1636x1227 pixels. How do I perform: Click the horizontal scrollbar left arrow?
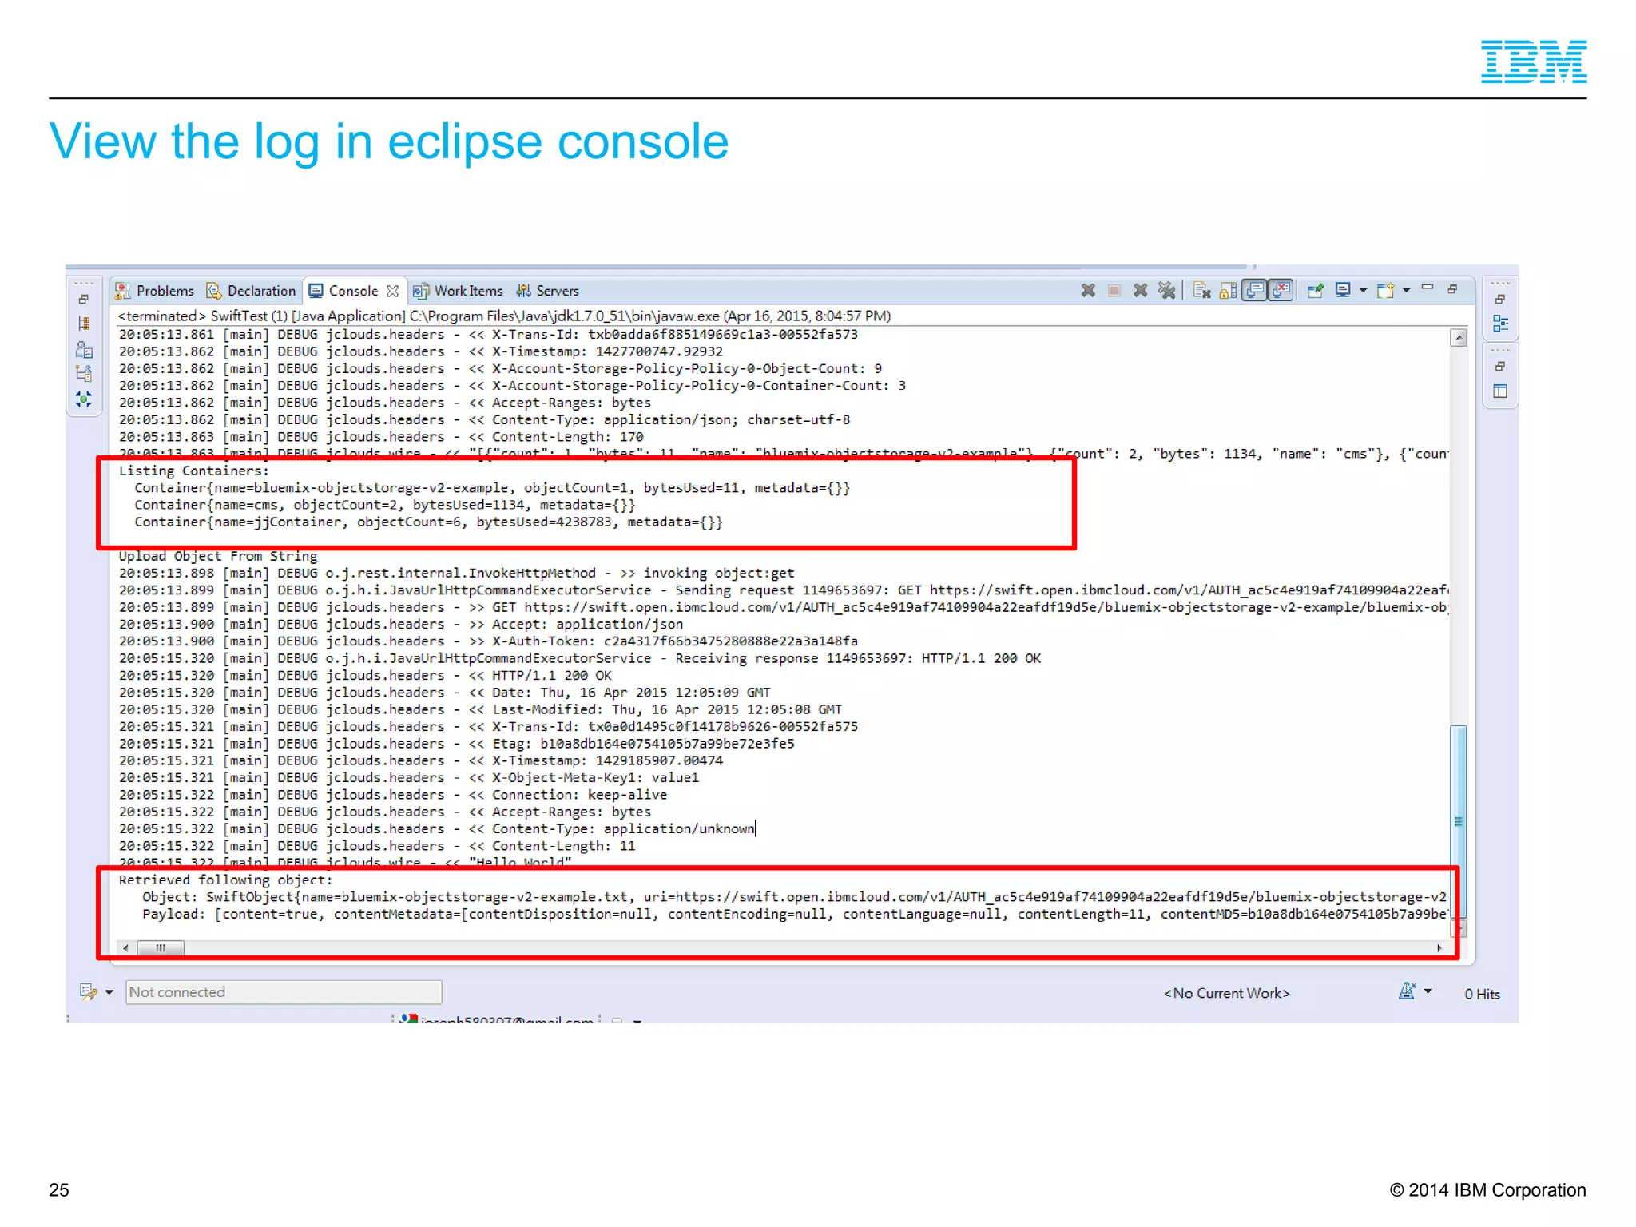[x=125, y=948]
